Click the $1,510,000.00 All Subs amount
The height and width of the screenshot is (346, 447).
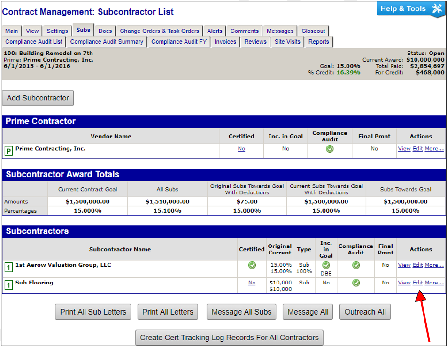pyautogui.click(x=167, y=201)
